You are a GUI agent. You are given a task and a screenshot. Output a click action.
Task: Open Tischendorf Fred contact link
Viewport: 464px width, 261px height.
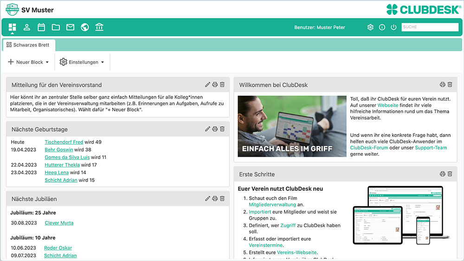click(64, 142)
